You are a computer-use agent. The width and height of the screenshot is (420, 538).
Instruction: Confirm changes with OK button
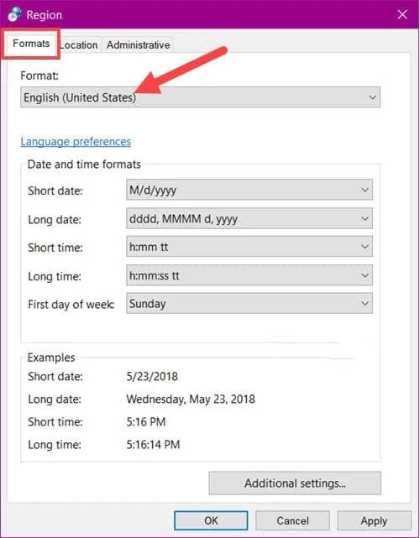pyautogui.click(x=211, y=520)
